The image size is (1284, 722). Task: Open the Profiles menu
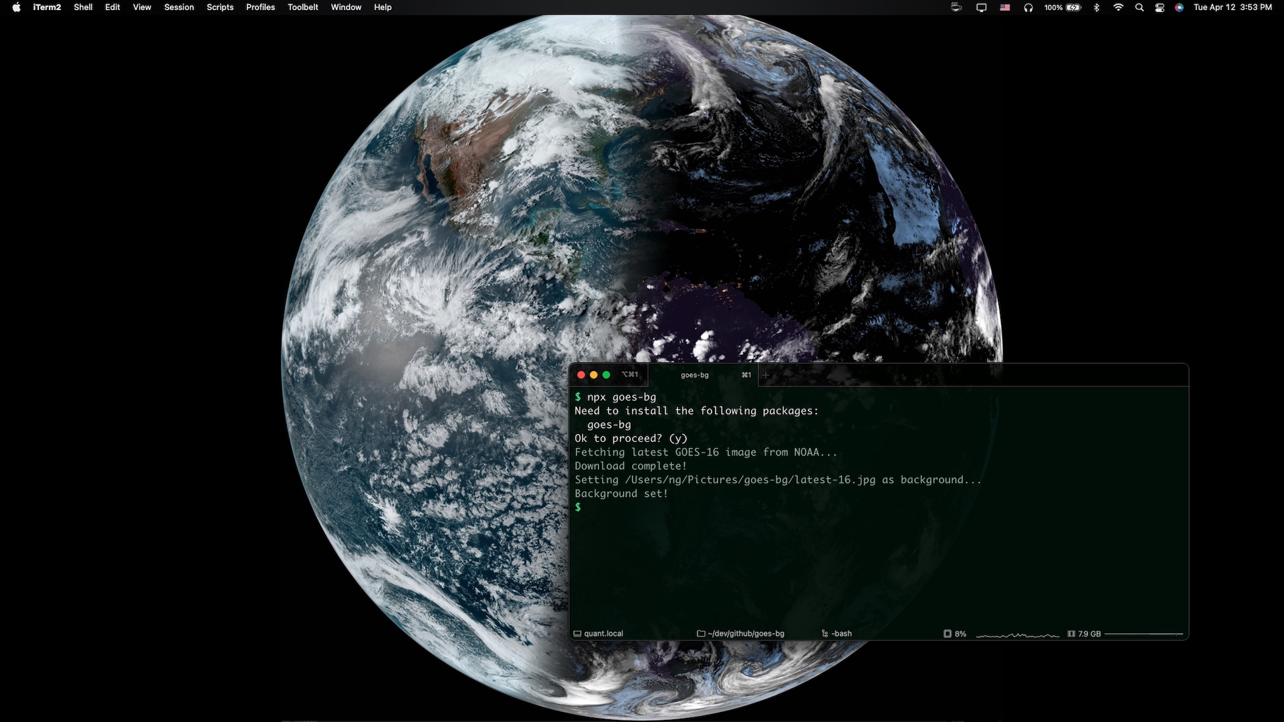[x=260, y=7]
